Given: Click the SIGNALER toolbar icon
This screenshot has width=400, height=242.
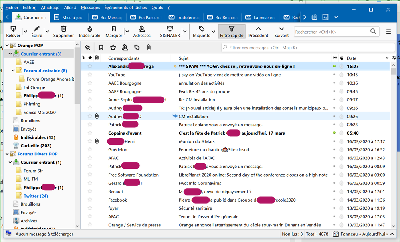Looking at the screenshot, I should [170, 32].
